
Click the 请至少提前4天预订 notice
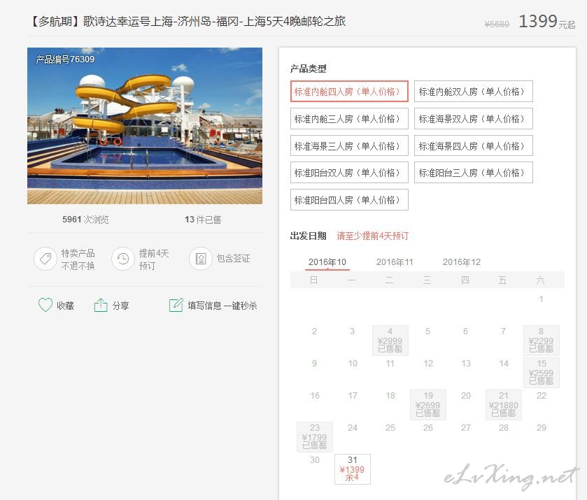372,236
